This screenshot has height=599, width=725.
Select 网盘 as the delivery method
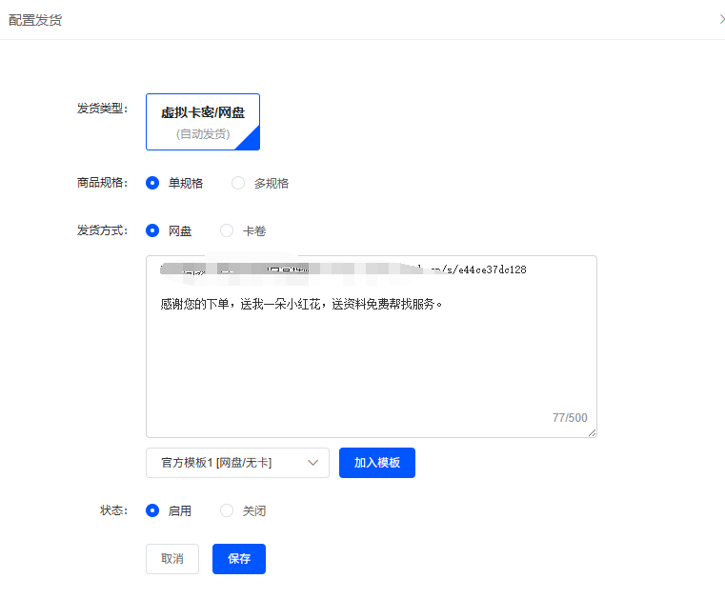pos(152,230)
